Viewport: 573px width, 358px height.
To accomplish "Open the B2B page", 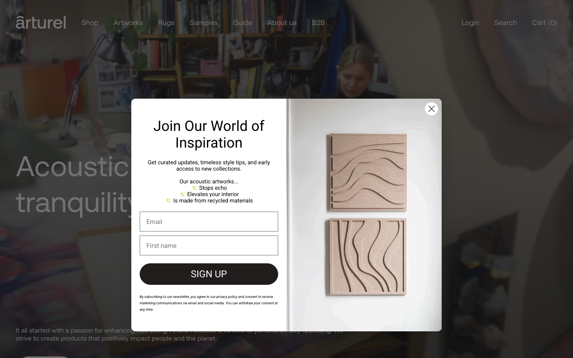I will point(318,23).
